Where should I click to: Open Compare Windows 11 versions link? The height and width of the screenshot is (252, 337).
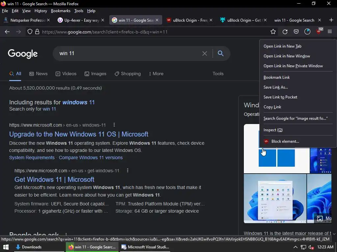[x=91, y=157]
